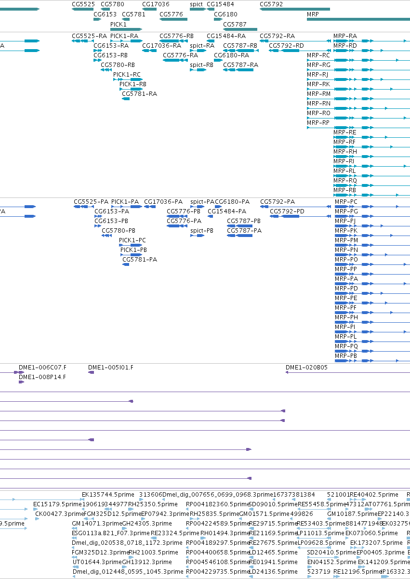Select the spict gene label
The image size is (410, 579).
(x=196, y=4)
